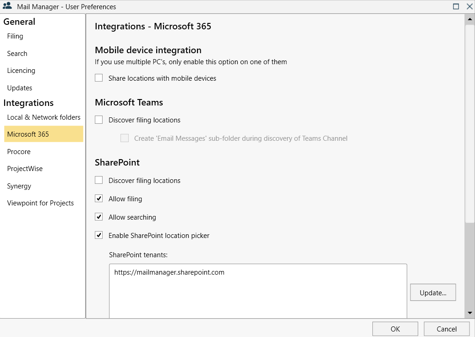Screen dimensions: 475x337
Task: Open the Filing preferences page
Action: tap(15, 36)
